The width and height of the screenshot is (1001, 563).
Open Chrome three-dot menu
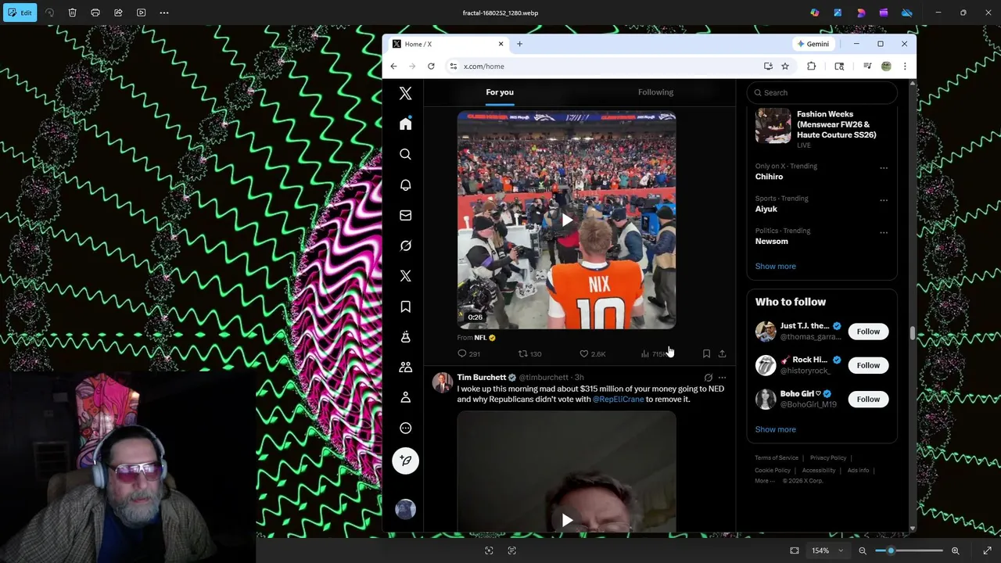pos(905,66)
